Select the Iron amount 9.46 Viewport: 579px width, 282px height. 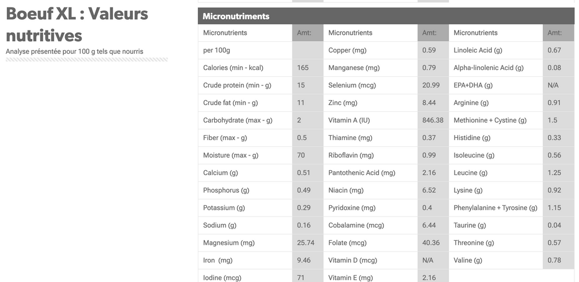[x=304, y=260]
